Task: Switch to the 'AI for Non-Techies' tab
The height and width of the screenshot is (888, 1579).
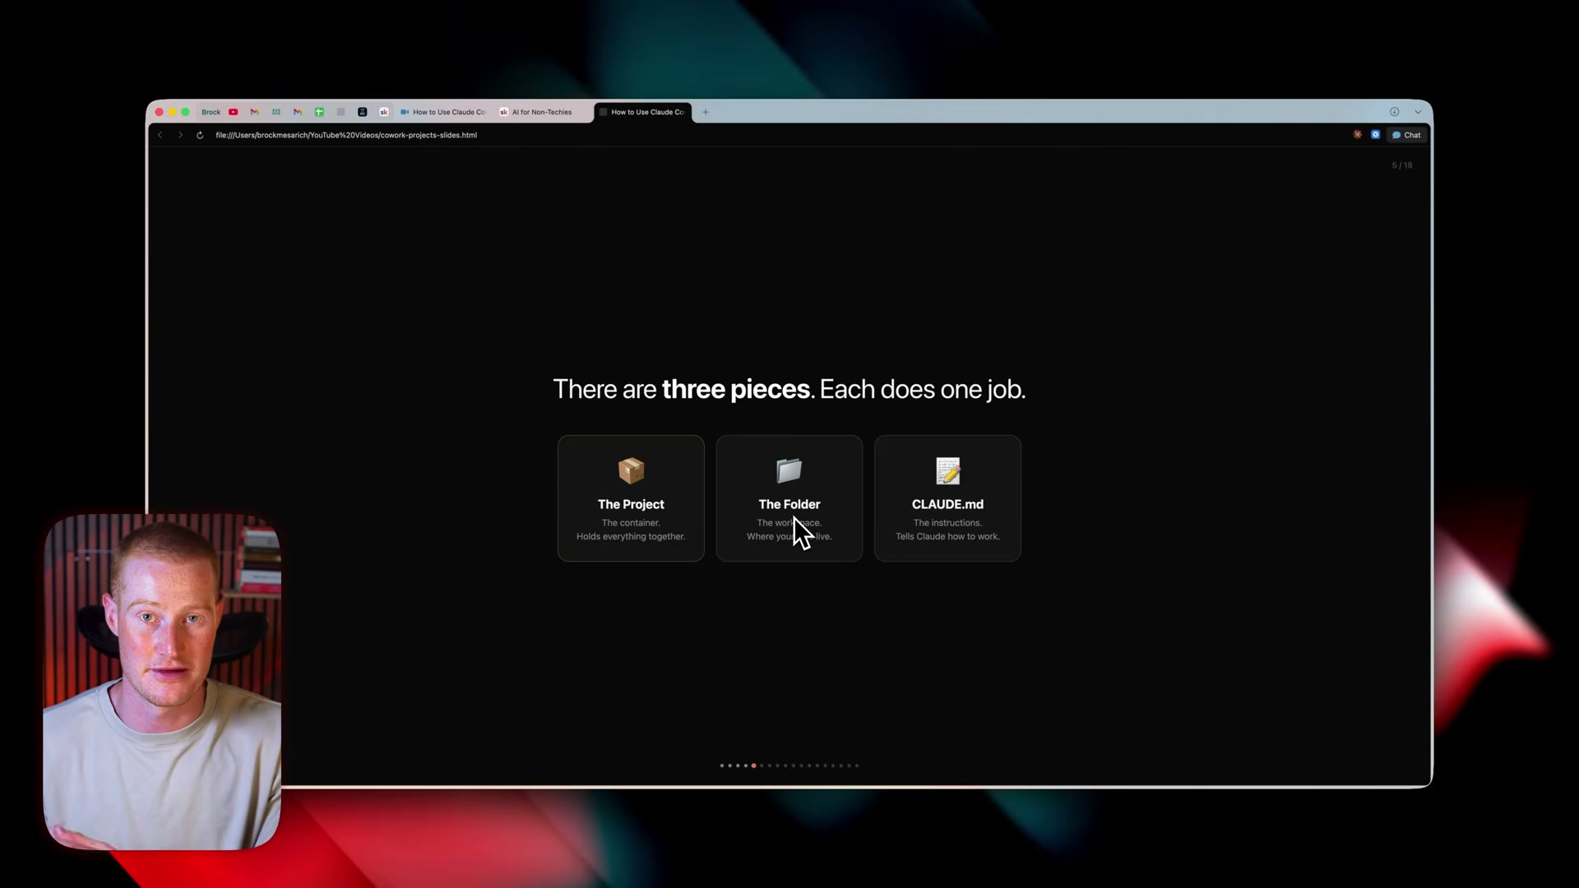Action: pyautogui.click(x=543, y=112)
